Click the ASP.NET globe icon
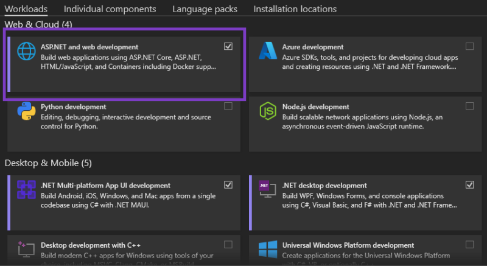Image resolution: width=487 pixels, height=266 pixels. [x=26, y=51]
